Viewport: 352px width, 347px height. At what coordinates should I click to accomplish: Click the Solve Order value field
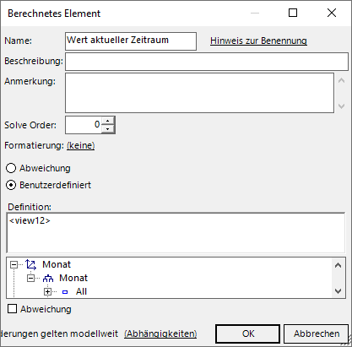tap(84, 125)
